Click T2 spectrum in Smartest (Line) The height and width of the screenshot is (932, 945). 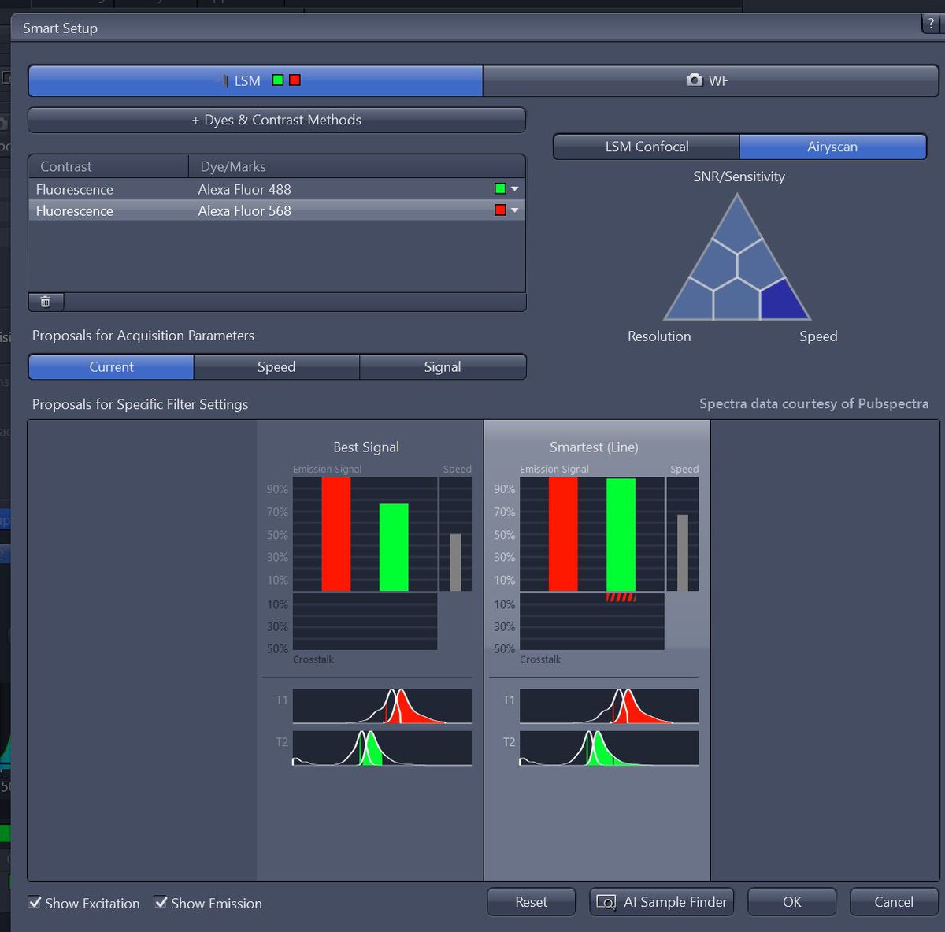pos(609,748)
